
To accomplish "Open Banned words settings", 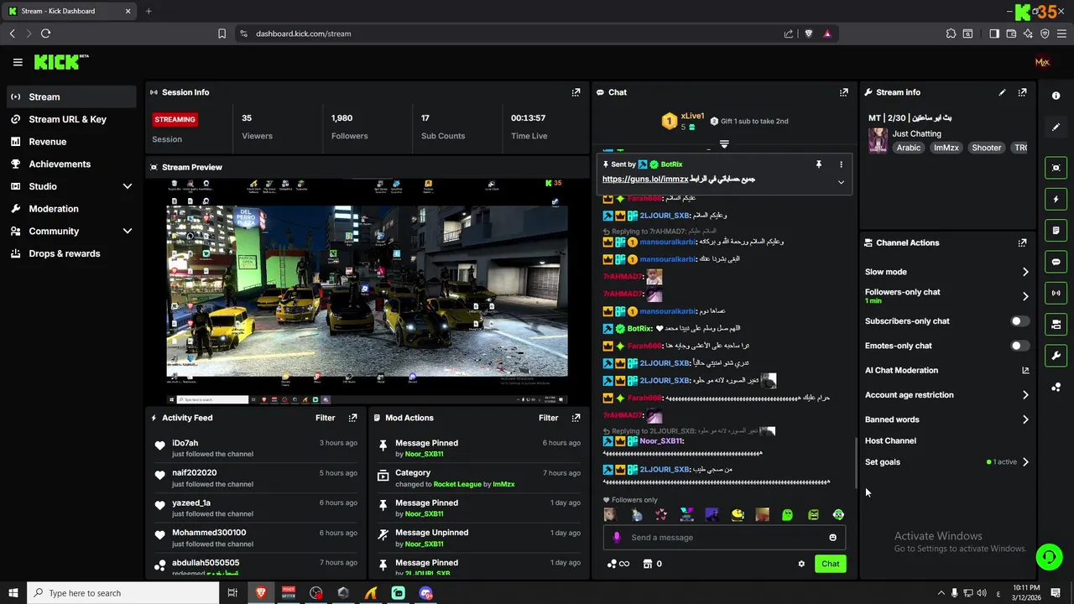I will tap(947, 419).
